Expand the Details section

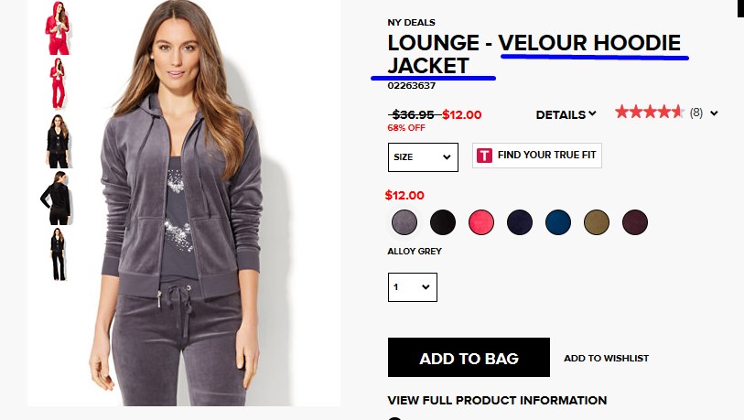(x=566, y=115)
